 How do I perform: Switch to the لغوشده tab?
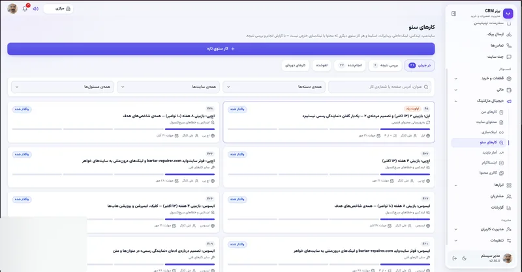click(322, 66)
